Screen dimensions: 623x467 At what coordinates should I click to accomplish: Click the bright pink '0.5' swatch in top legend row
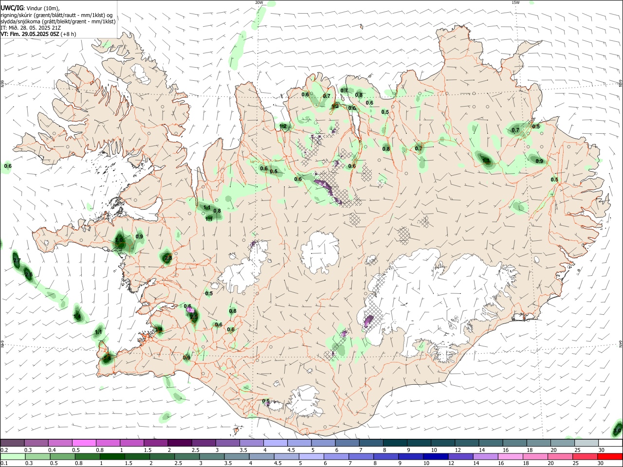(84, 443)
